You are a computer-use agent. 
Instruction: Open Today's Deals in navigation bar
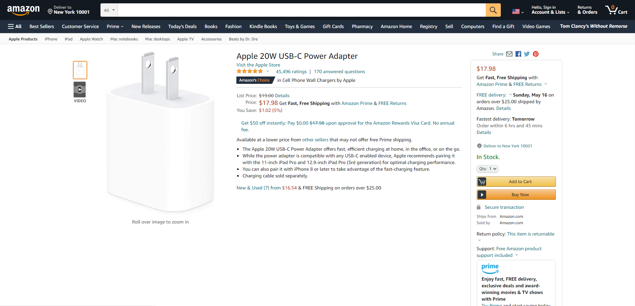[182, 26]
